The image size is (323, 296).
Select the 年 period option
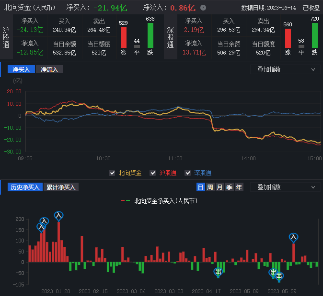239,187
